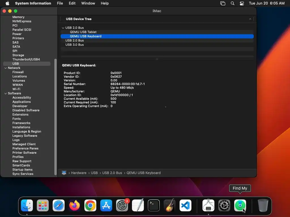The width and height of the screenshot is (290, 217).
Task: Select Sync Services in the sidebar
Action: [x=23, y=174]
